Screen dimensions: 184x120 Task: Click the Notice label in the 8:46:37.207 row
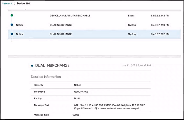[20, 34]
